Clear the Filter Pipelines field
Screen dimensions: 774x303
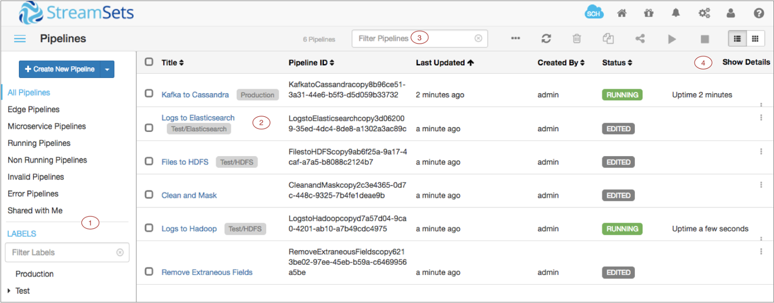(478, 39)
